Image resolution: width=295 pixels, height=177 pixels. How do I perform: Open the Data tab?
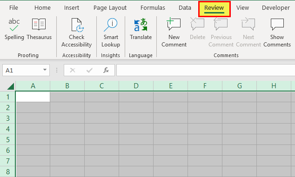pos(185,8)
